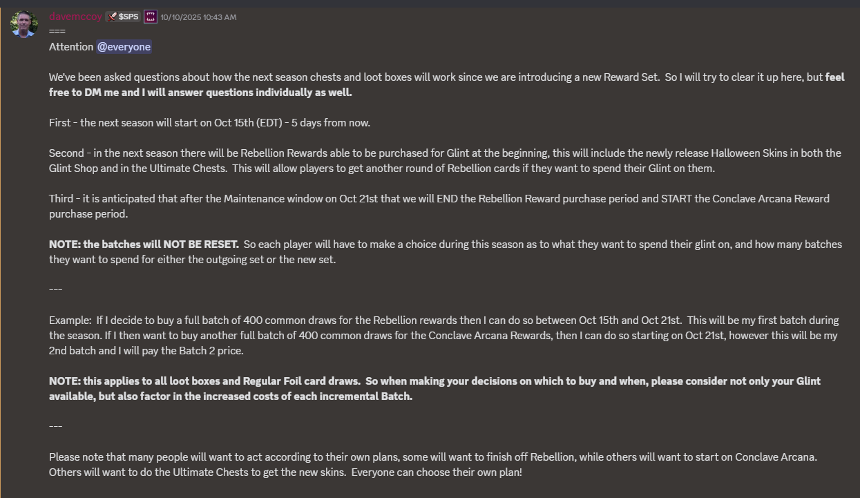860x498 pixels.
Task: Click the word "Attention" in the message
Action: pyautogui.click(x=71, y=47)
